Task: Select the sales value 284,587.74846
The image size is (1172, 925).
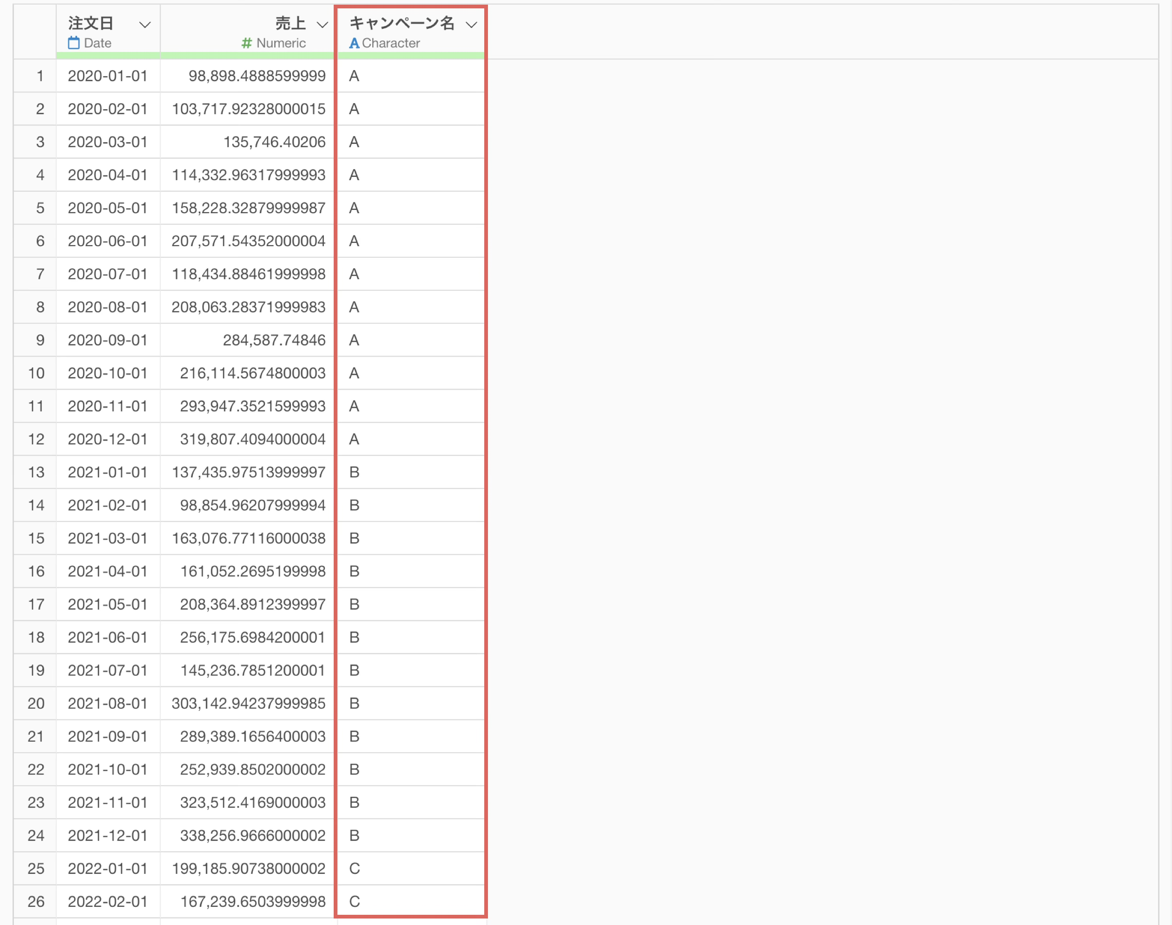Action: click(274, 340)
